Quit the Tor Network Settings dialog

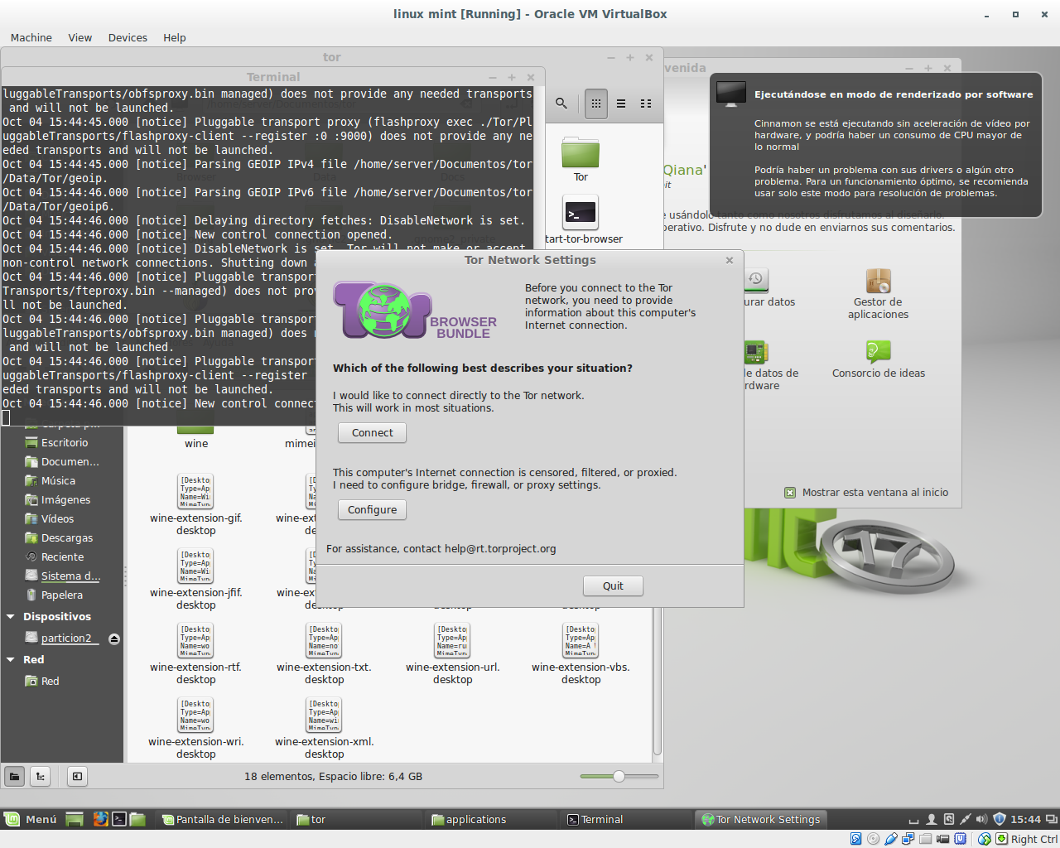point(613,585)
